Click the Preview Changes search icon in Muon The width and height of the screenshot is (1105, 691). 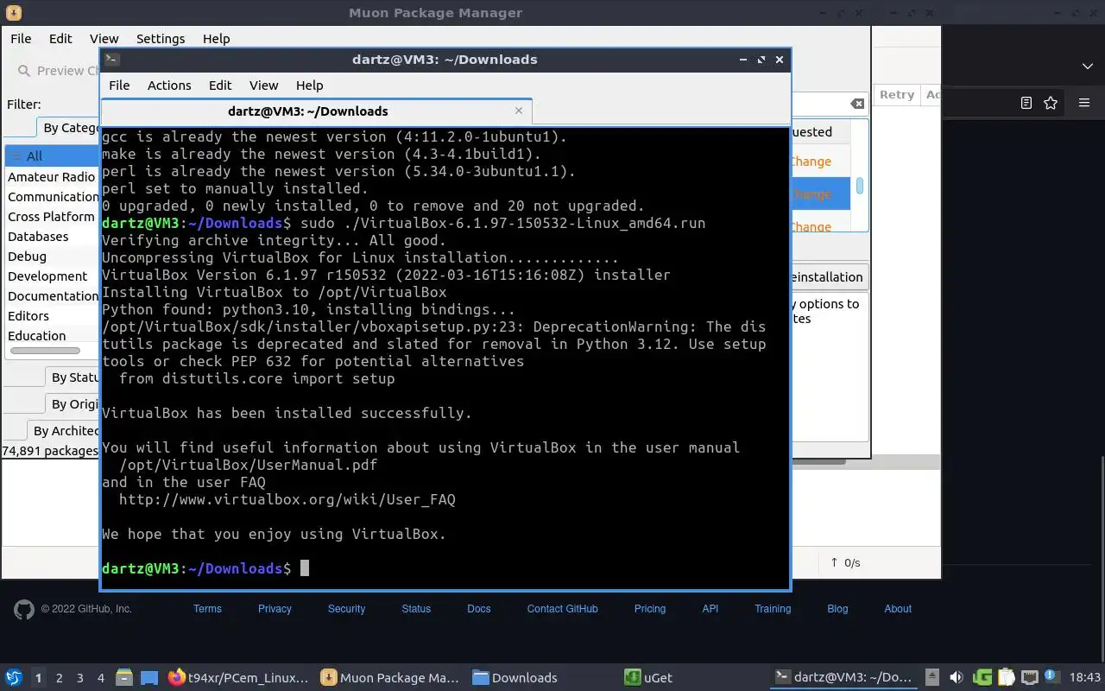click(23, 71)
